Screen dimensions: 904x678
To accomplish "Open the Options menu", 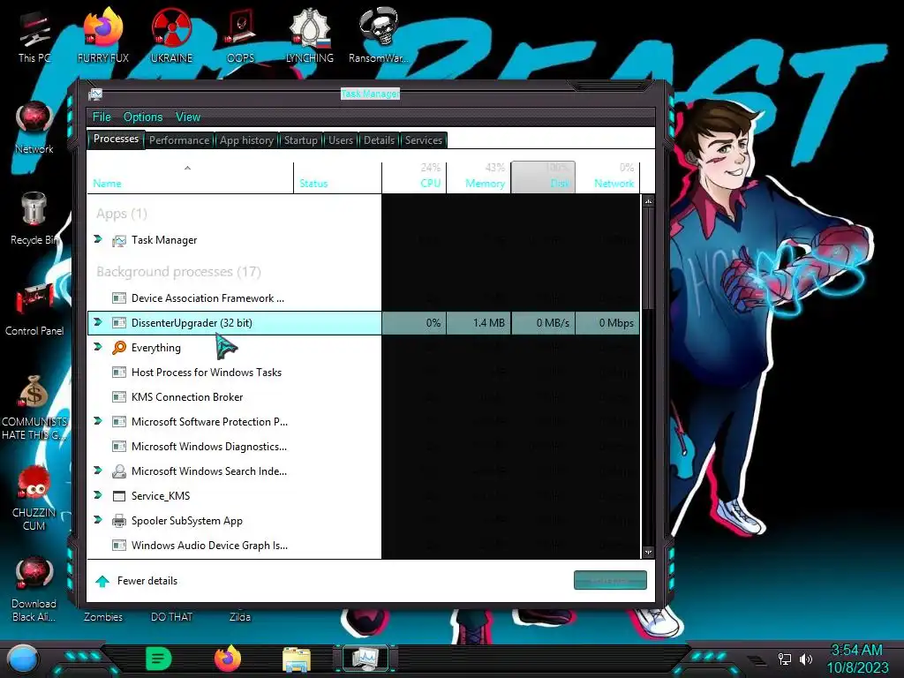I will 143,117.
